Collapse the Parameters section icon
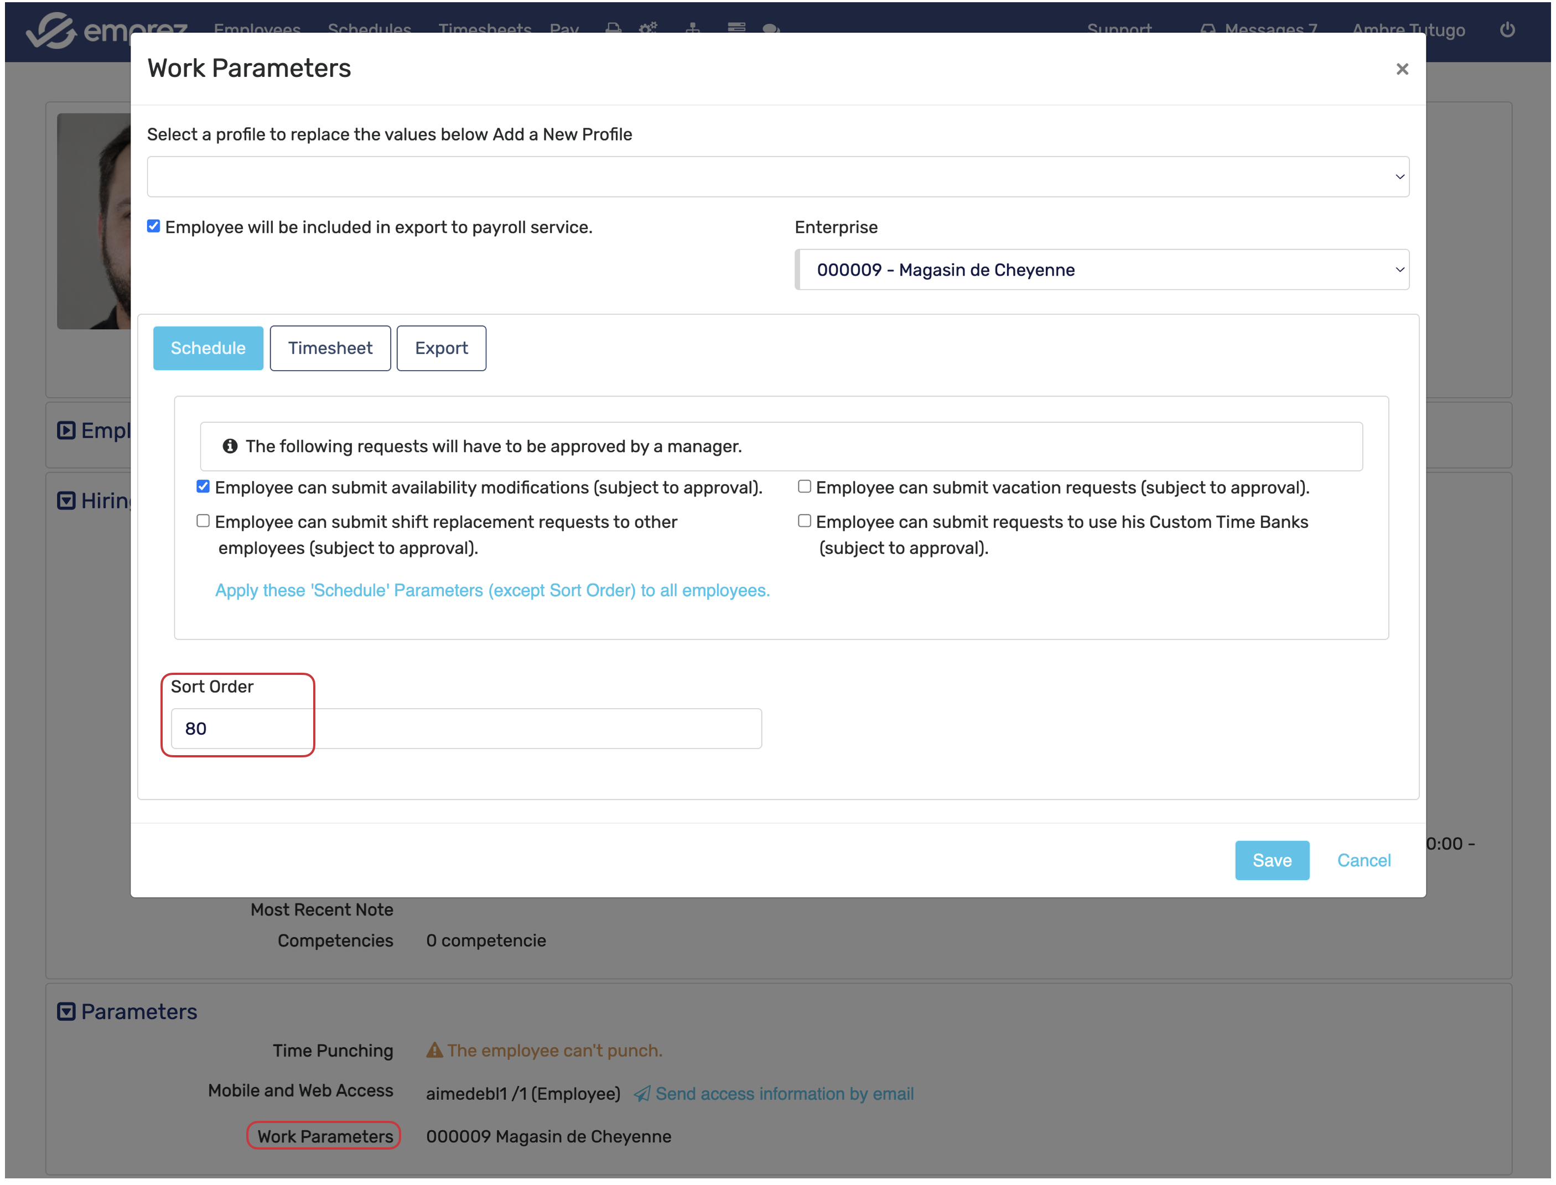 [66, 1011]
